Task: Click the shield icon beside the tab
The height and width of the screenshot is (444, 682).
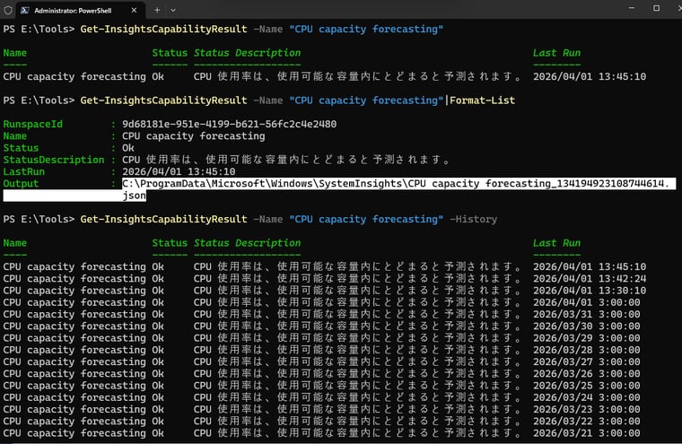Action: pyautogui.click(x=8, y=10)
